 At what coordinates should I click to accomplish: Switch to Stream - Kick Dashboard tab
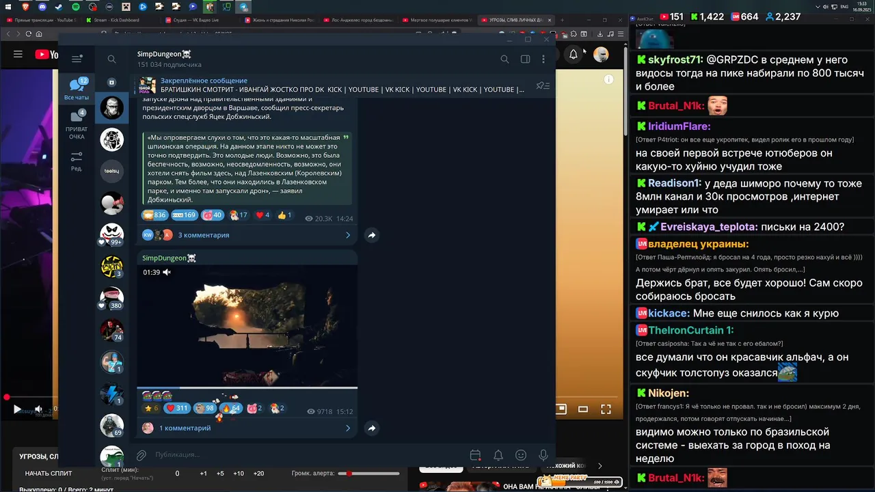point(118,20)
